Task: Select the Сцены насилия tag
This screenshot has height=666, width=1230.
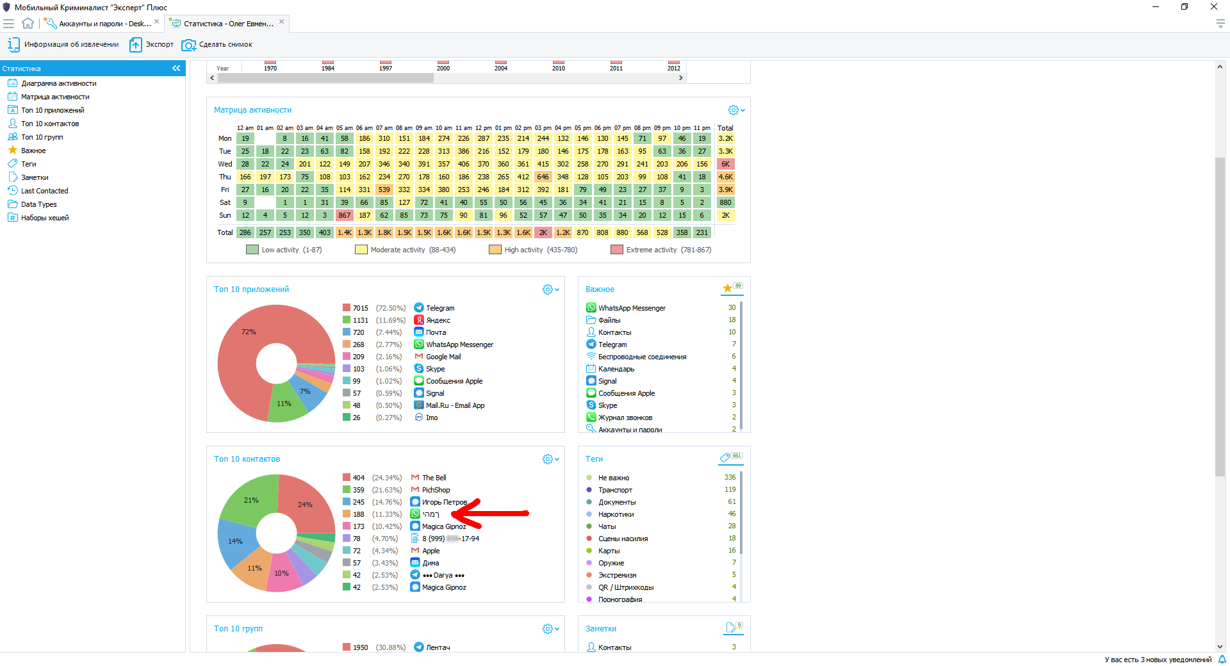Action: [x=623, y=539]
